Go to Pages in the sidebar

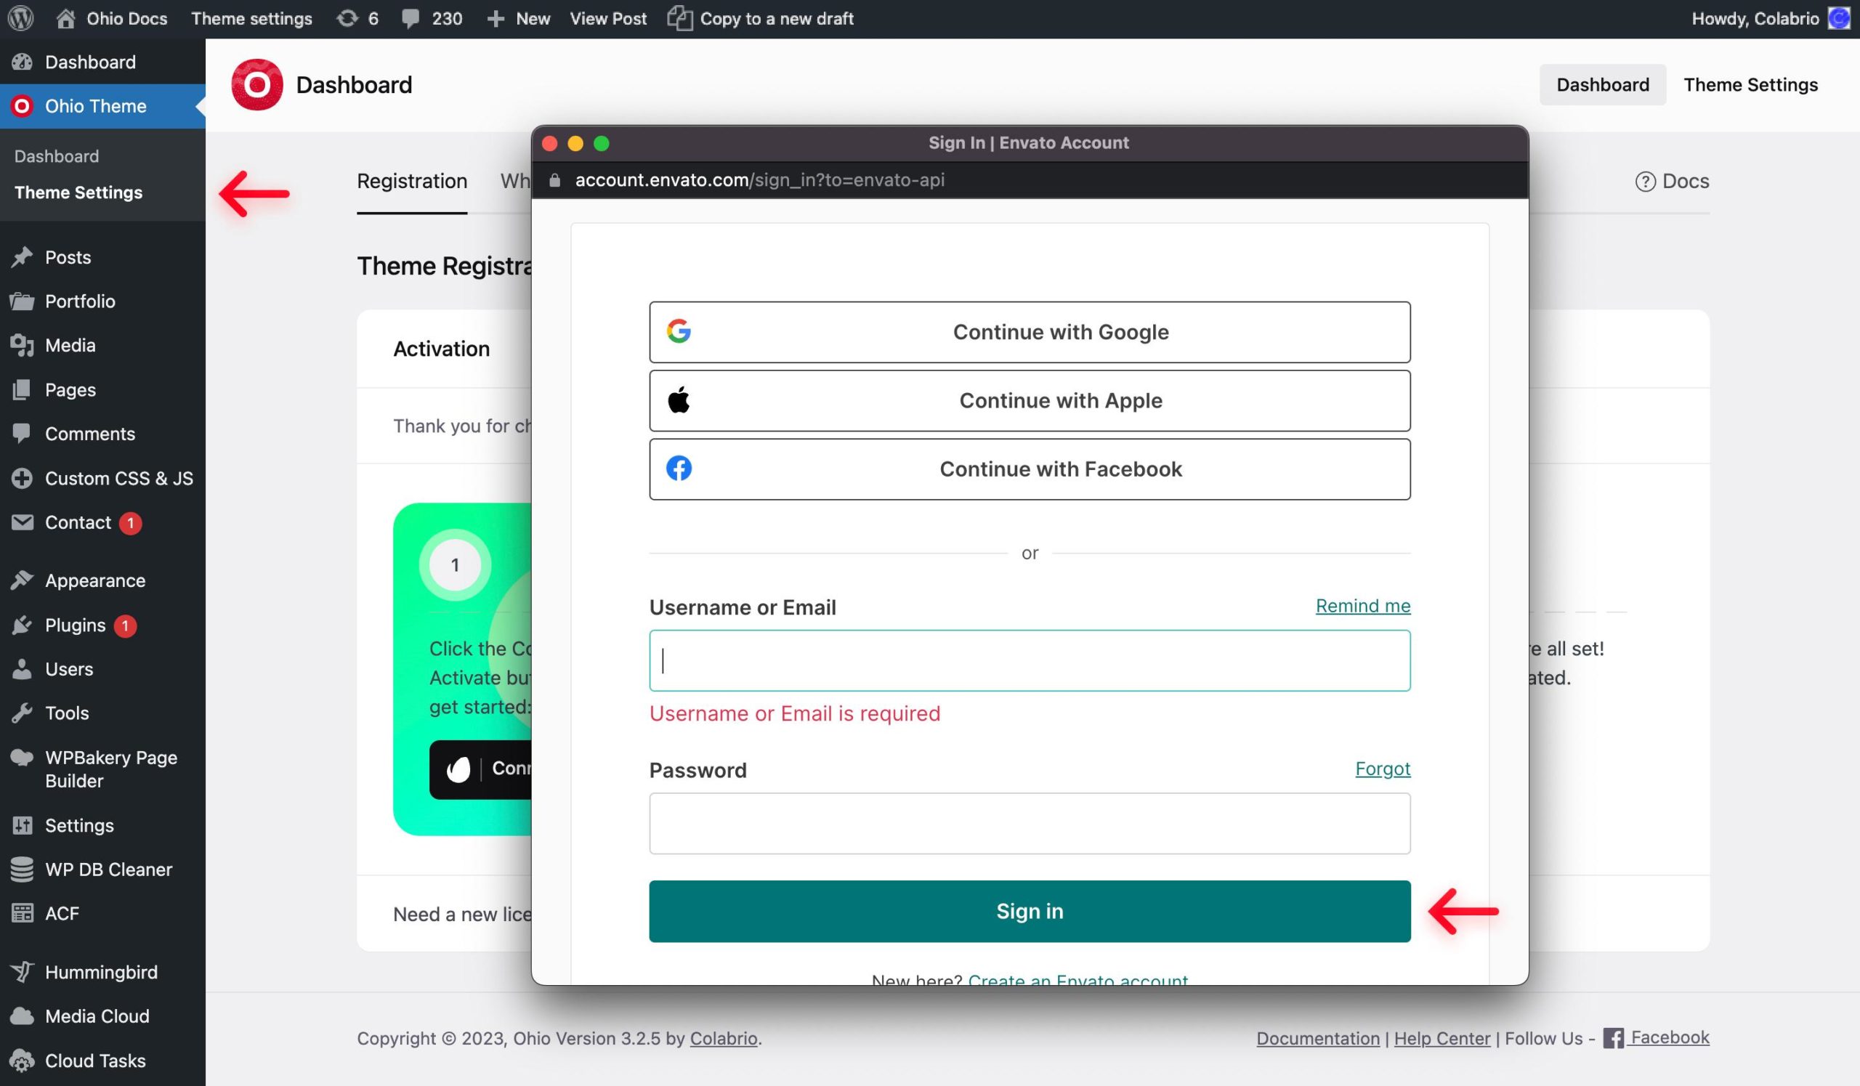102,389
